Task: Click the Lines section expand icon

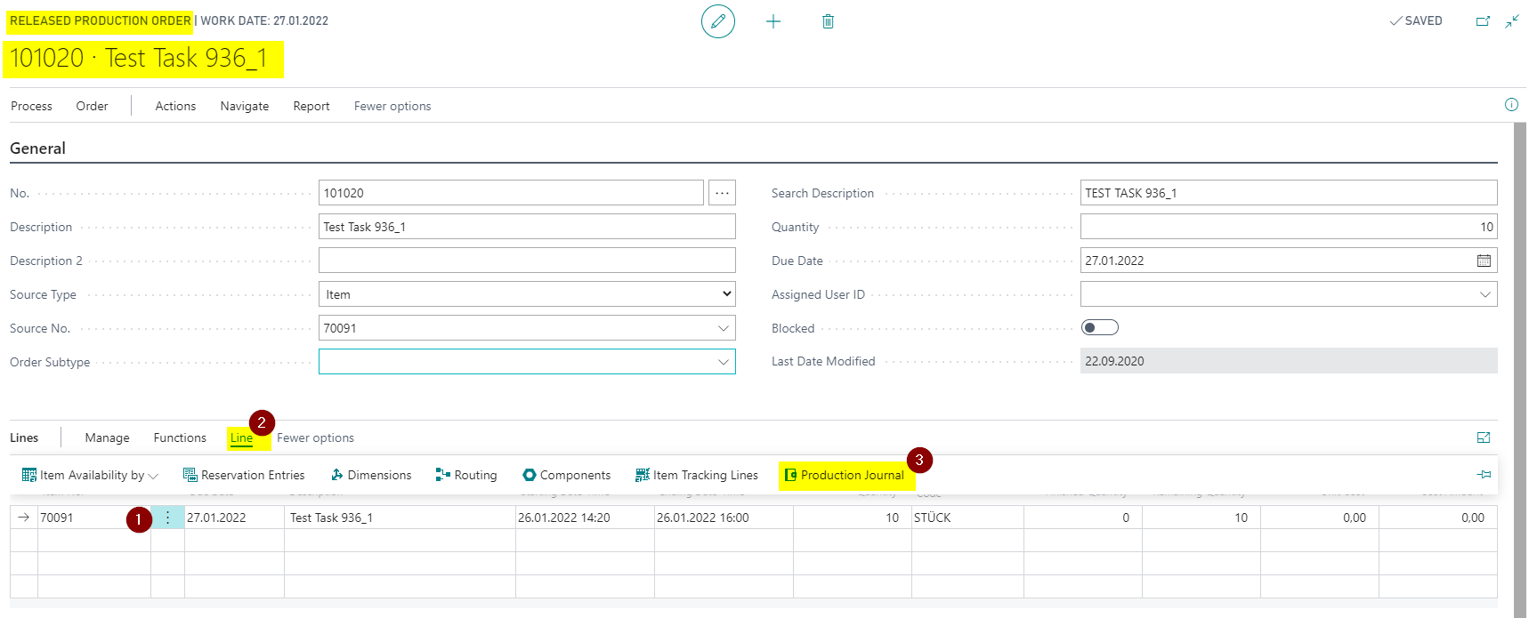Action: tap(1484, 437)
